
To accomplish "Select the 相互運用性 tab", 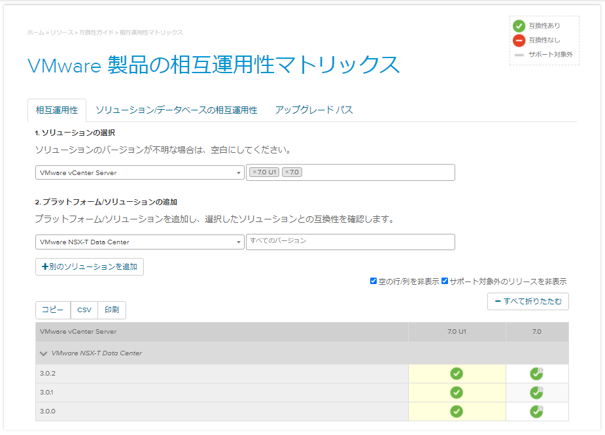I will [57, 110].
